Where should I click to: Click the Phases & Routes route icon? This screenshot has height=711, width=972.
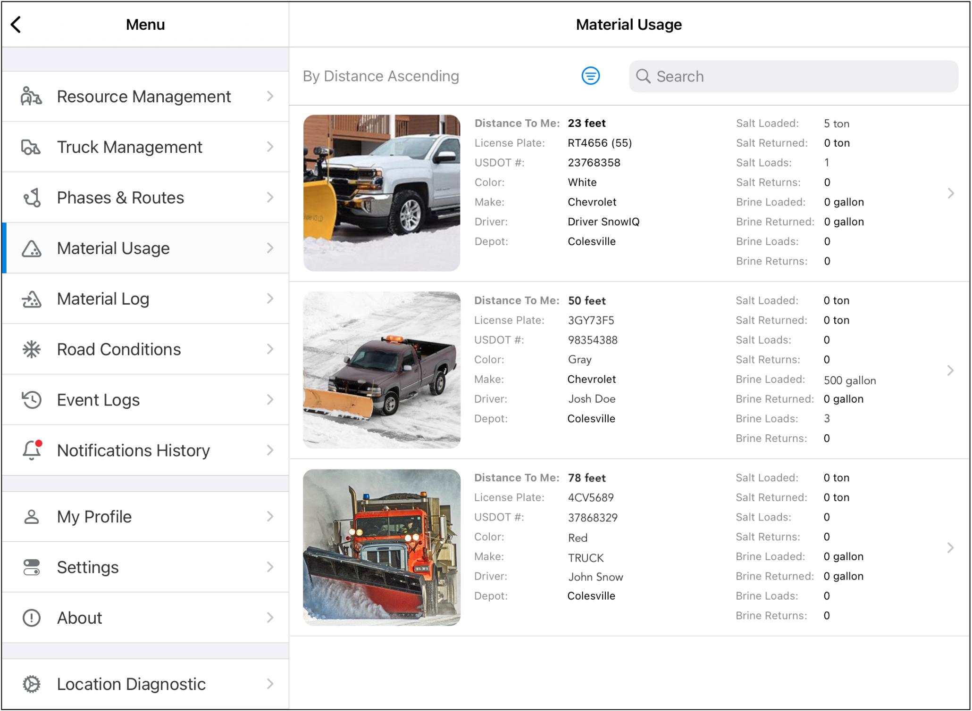click(x=31, y=198)
